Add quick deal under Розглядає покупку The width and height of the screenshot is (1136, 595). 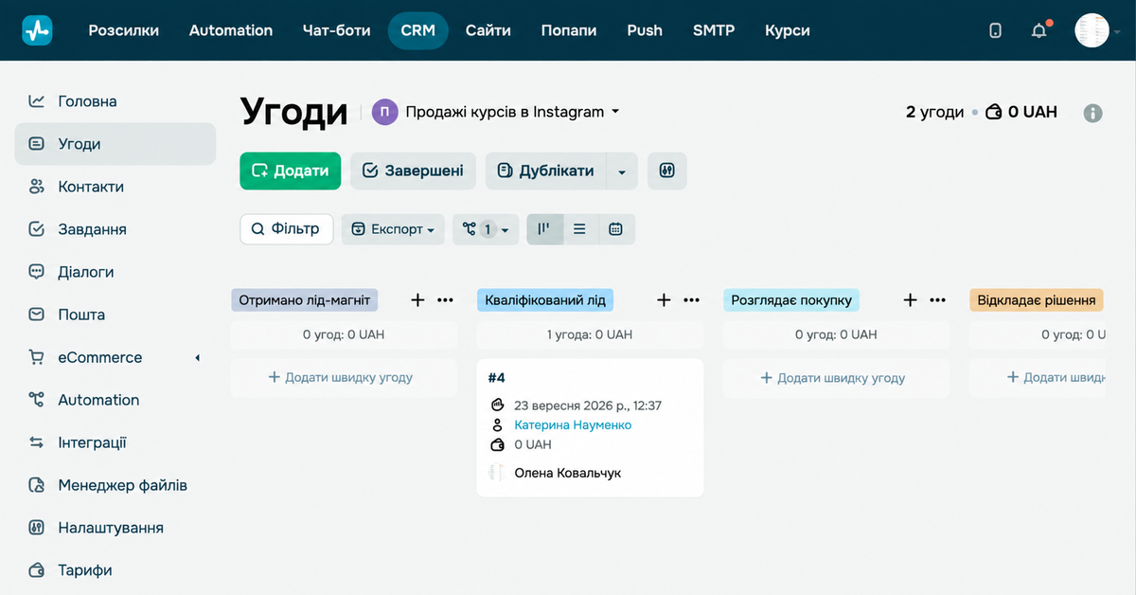pos(836,378)
